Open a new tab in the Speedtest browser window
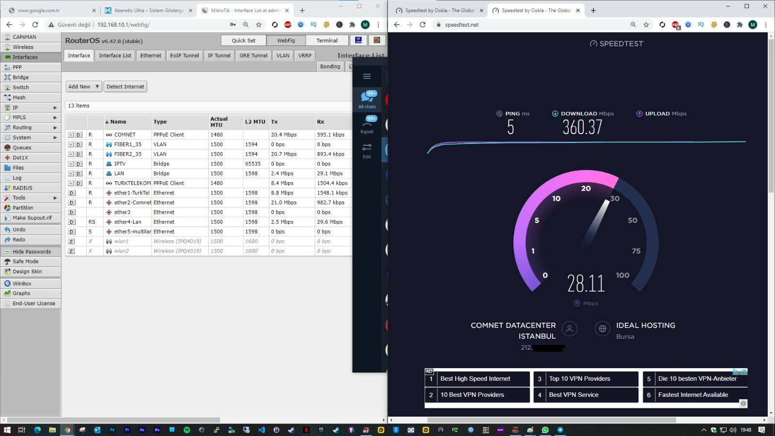Image resolution: width=775 pixels, height=436 pixels. 593,10
